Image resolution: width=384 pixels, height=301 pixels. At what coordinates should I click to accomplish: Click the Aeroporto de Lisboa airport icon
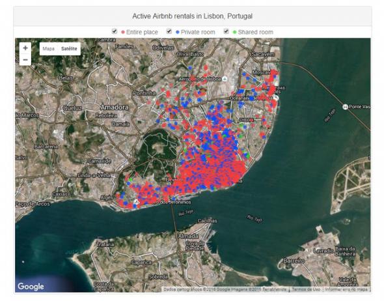tap(225, 79)
